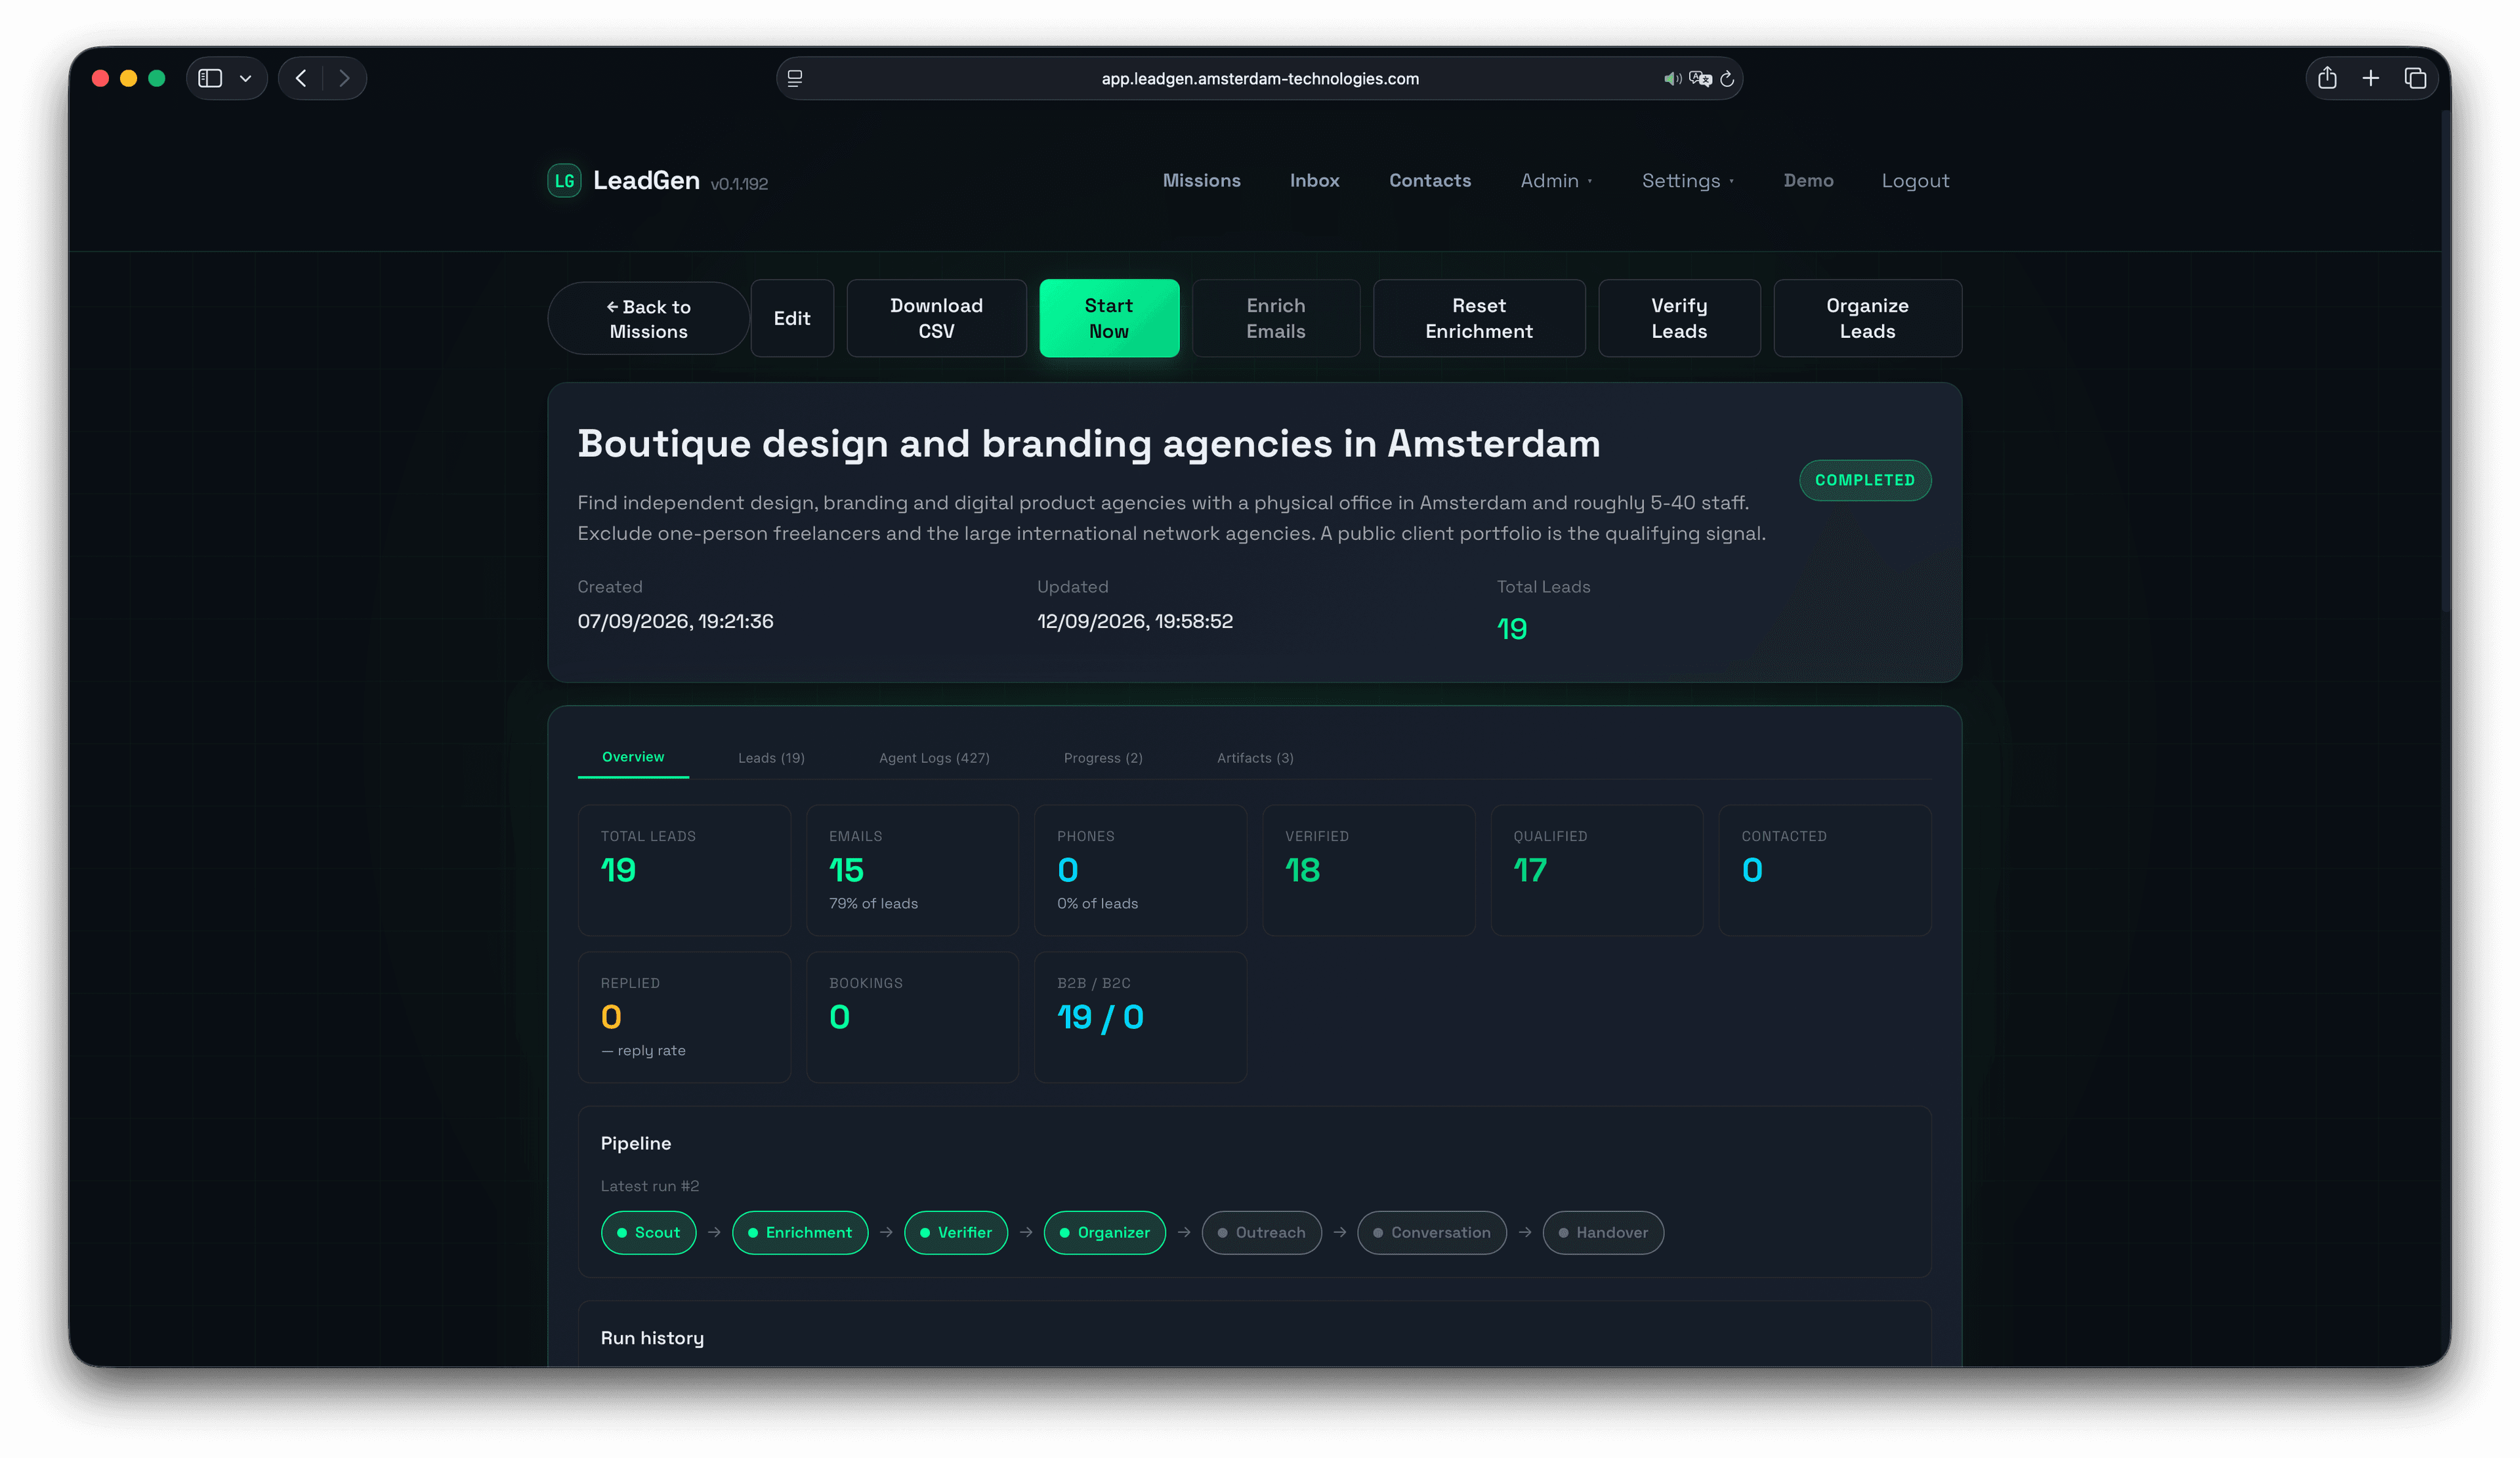This screenshot has height=1458, width=2520.
Task: Click the CONTACTED stat card
Action: (1825, 870)
